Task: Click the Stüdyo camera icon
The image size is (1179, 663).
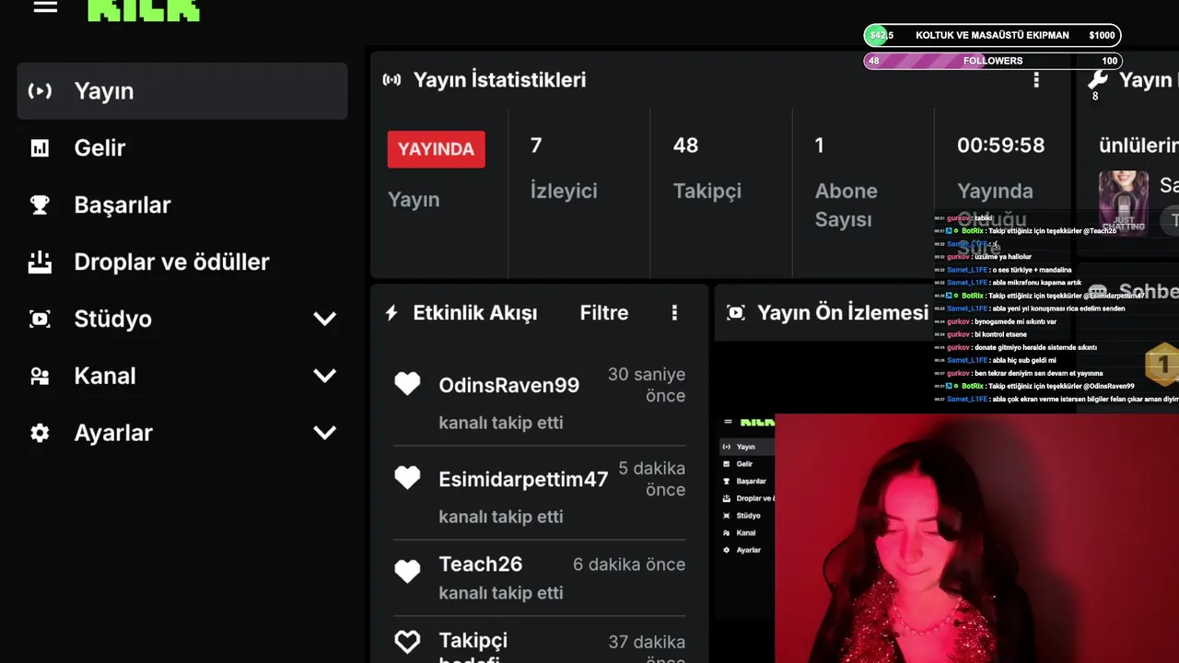Action: [x=40, y=320]
